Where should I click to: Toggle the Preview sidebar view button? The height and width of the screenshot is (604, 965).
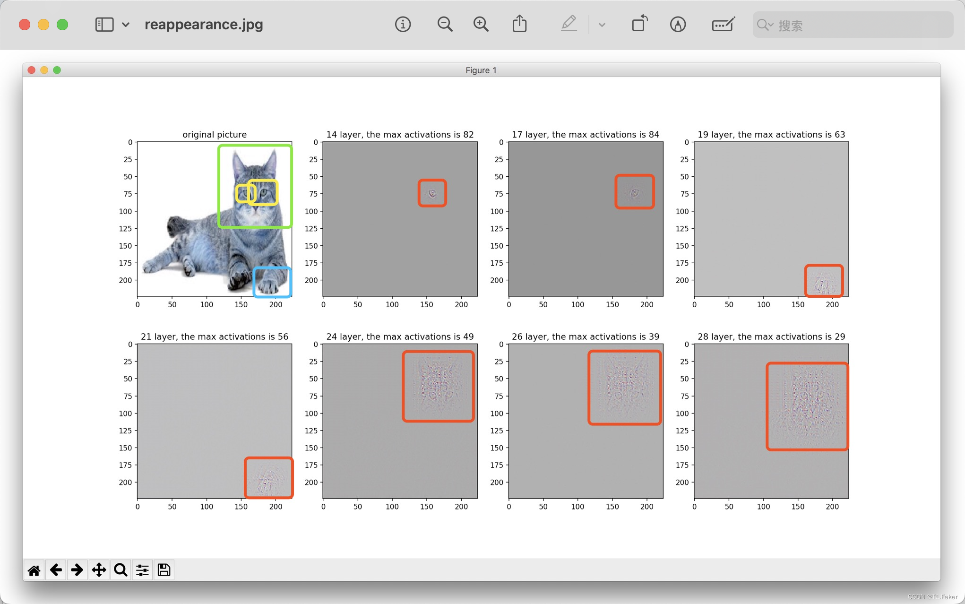click(x=104, y=25)
